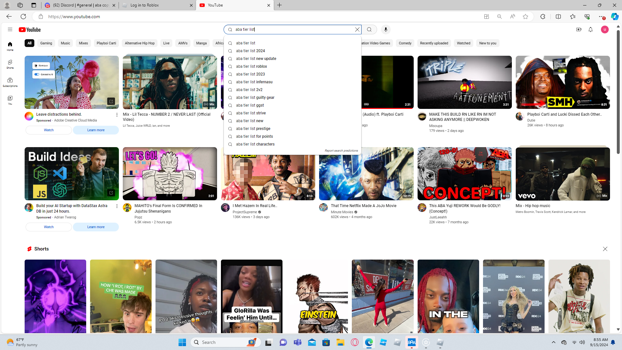The width and height of the screenshot is (622, 350).
Task: Open the Edge tab actions menu
Action: pyautogui.click(x=34, y=5)
